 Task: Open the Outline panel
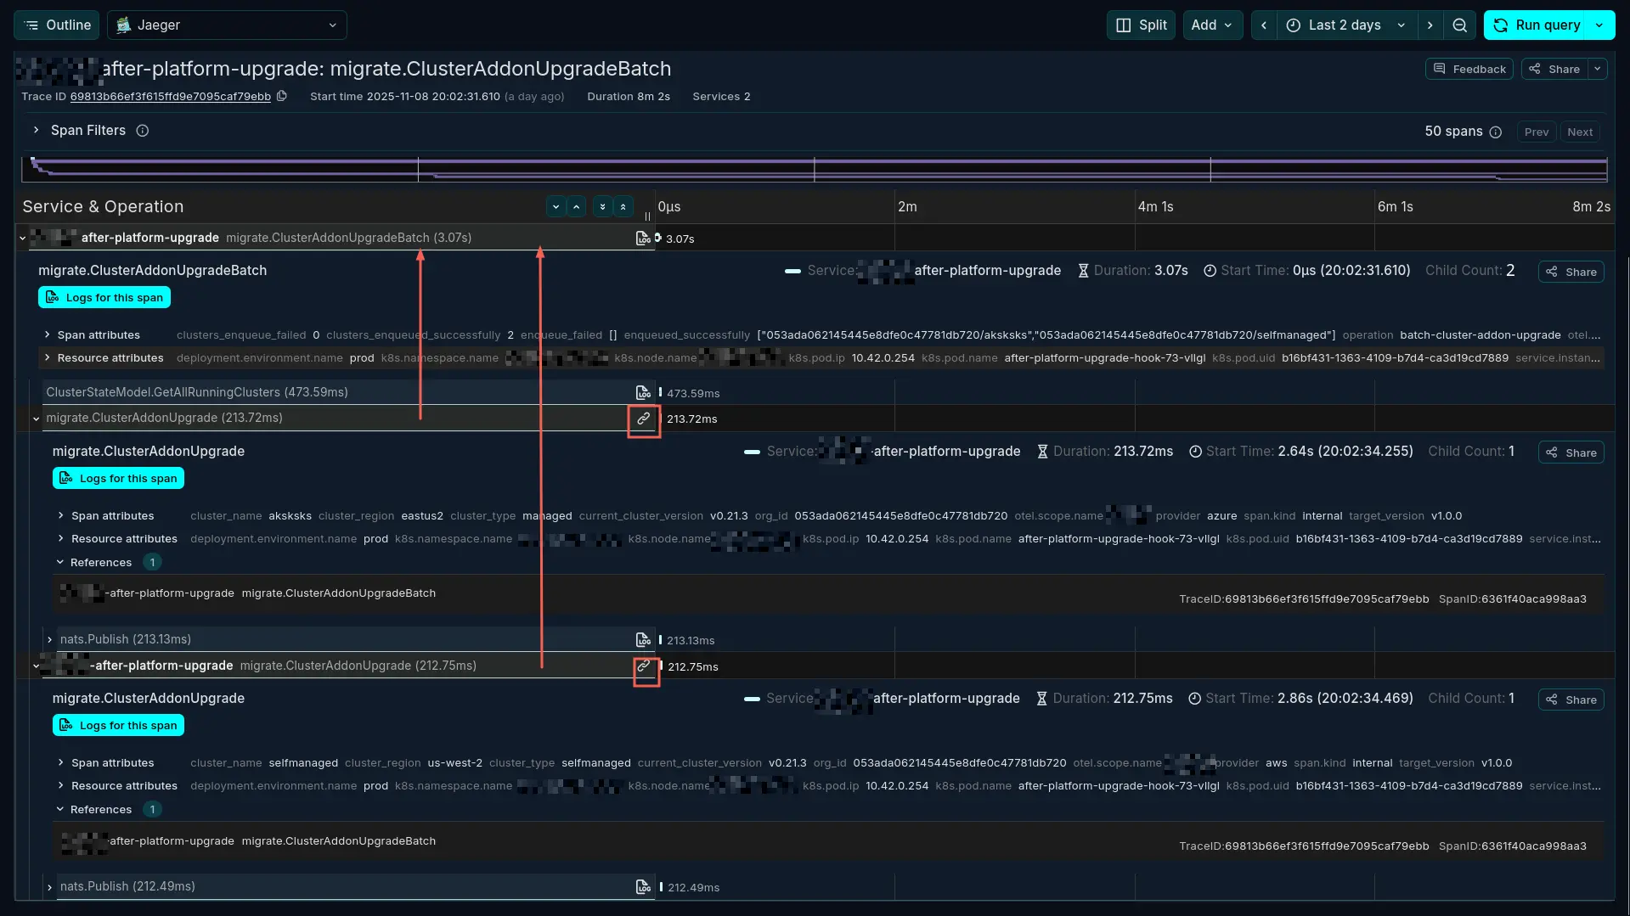tap(56, 25)
